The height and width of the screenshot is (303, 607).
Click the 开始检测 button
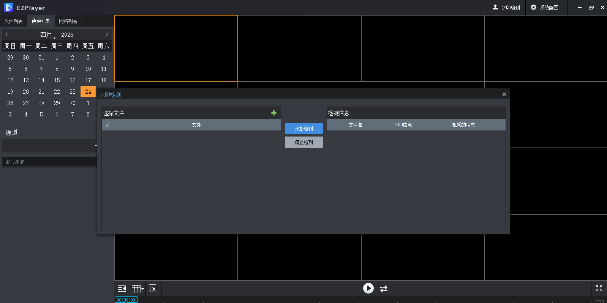(303, 129)
